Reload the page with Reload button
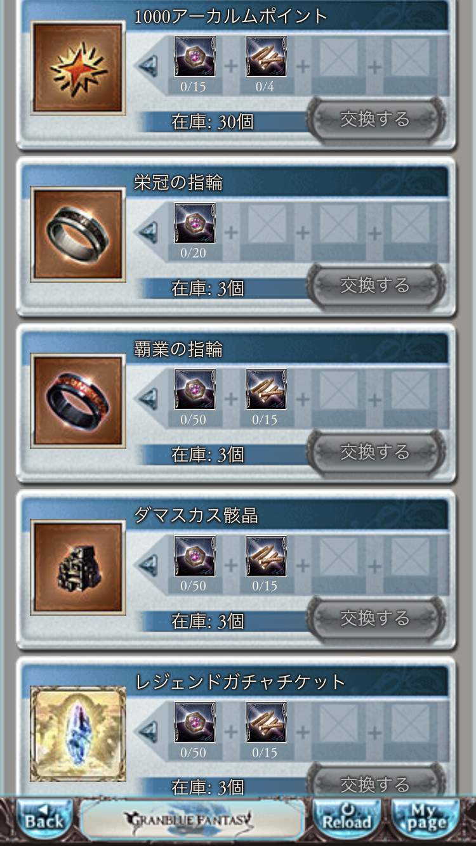476x846 pixels. (347, 821)
